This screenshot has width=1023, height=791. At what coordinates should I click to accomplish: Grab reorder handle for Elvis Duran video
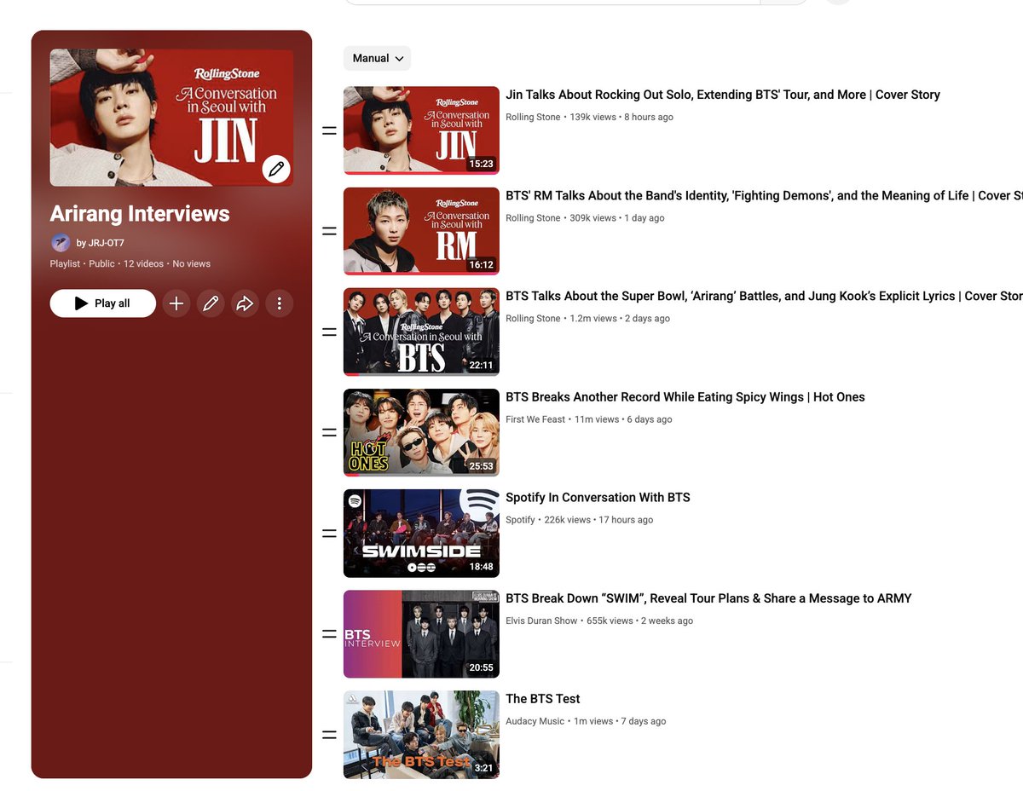point(329,634)
